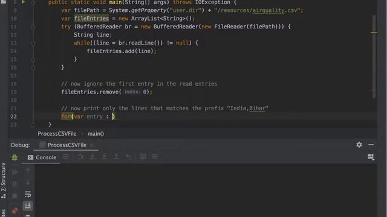Toggle Scroll to End in console
This screenshot has height=217, width=387.
28,206
